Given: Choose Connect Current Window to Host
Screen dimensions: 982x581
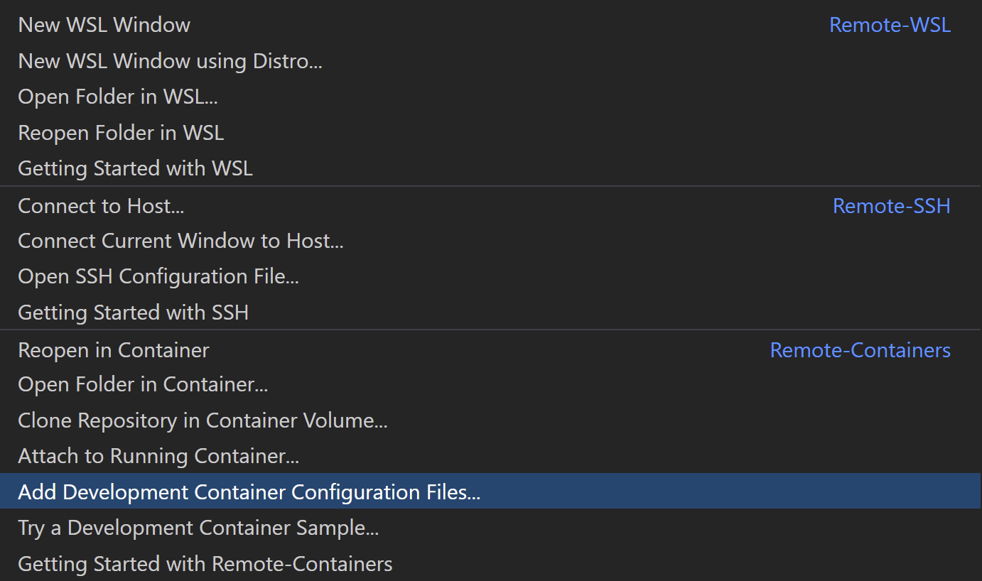Looking at the screenshot, I should pos(180,241).
